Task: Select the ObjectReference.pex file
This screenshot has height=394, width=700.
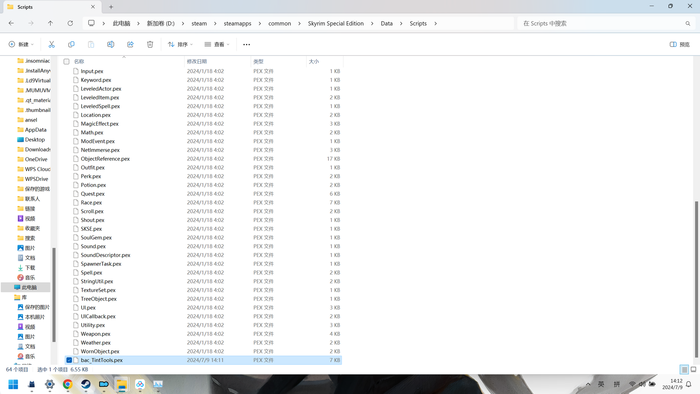Action: coord(105,159)
